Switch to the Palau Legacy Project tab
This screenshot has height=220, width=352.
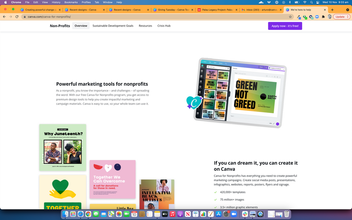217,10
